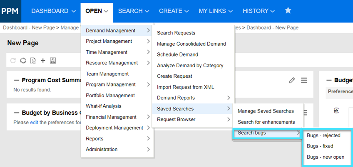The image size is (353, 167).
Task: Click Bugs - rejected in submenu
Action: pos(323,135)
